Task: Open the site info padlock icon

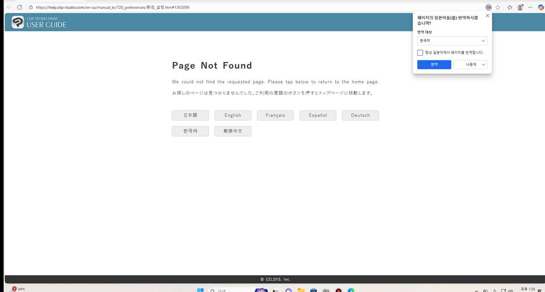Action: 31,7
